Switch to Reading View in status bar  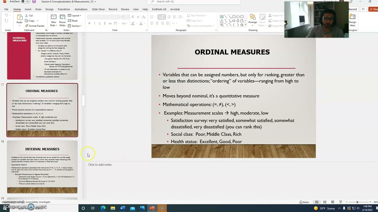coord(333,202)
